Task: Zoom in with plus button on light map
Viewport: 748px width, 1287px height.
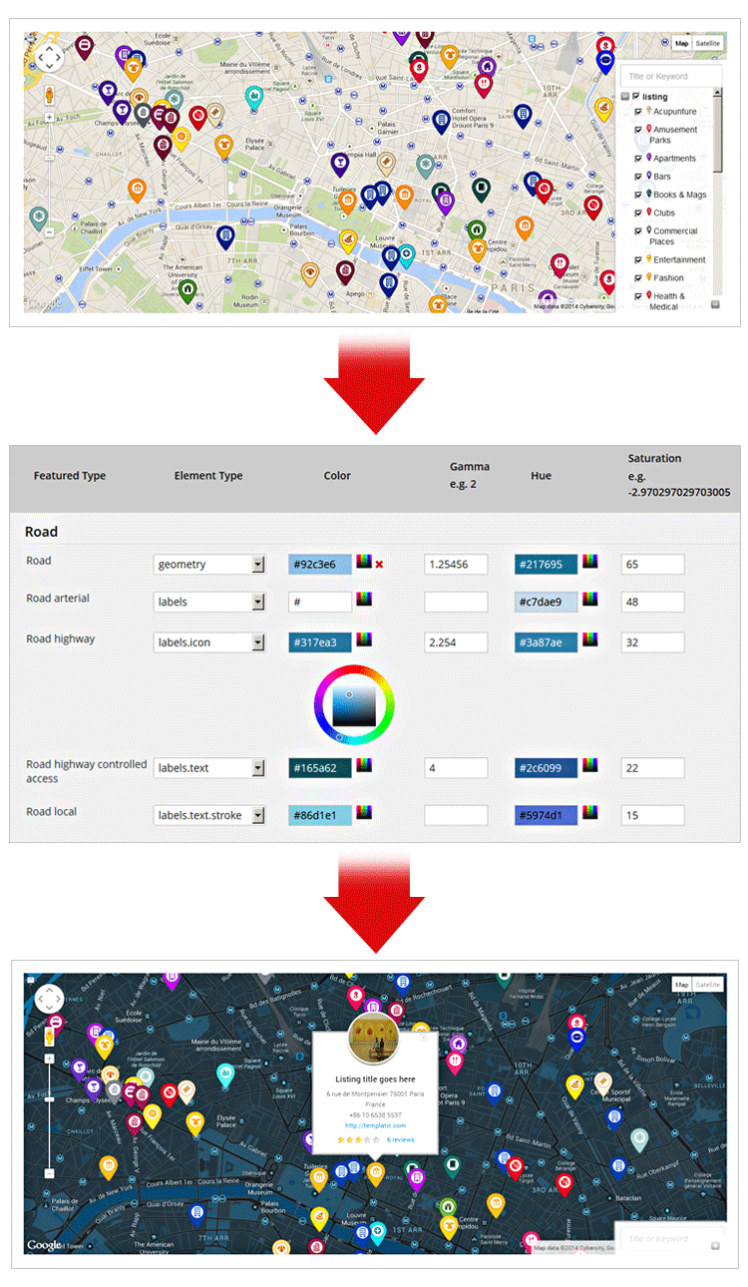Action: pos(49,119)
